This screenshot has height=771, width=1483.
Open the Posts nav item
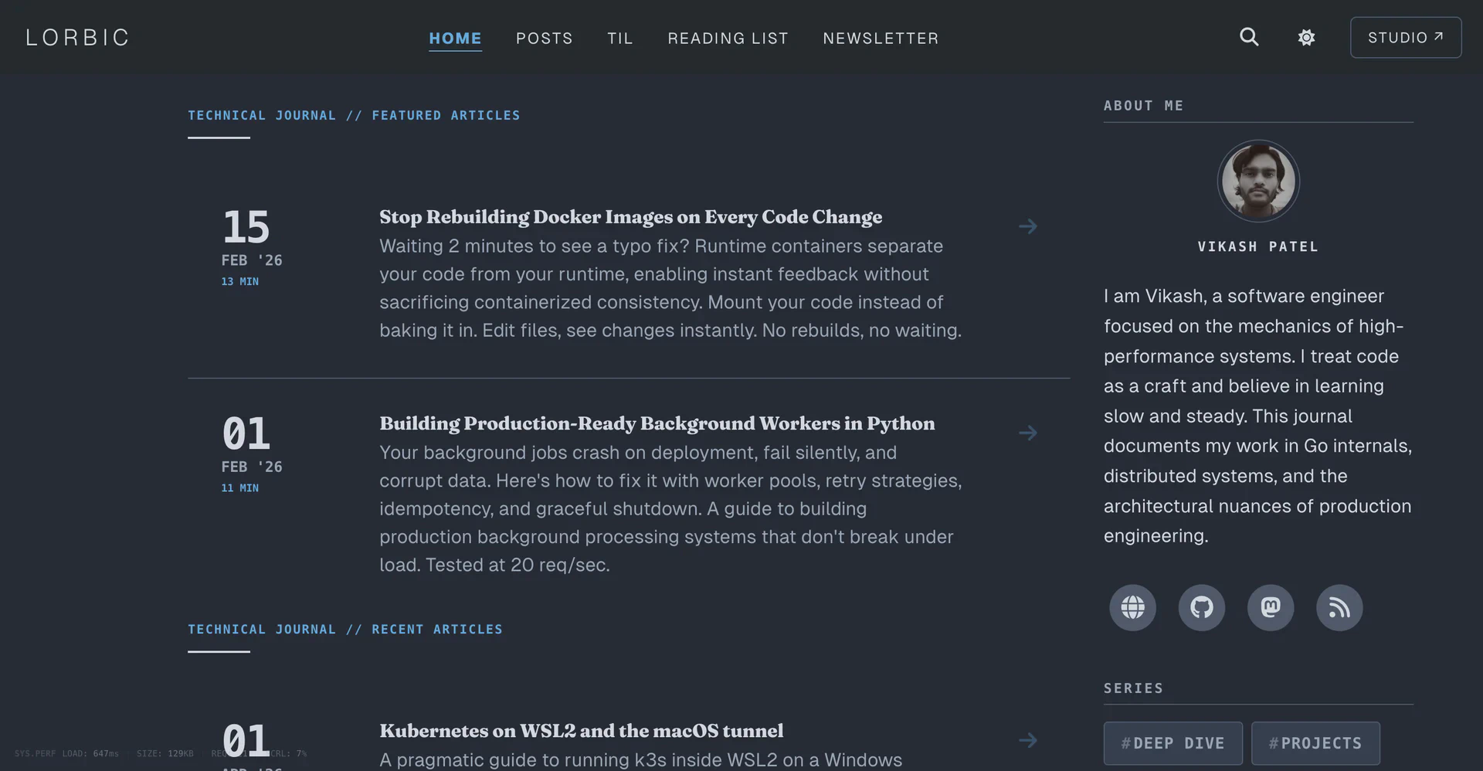tap(545, 38)
